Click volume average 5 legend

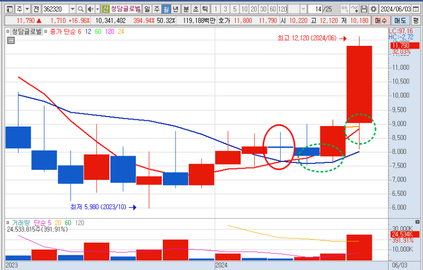49,223
